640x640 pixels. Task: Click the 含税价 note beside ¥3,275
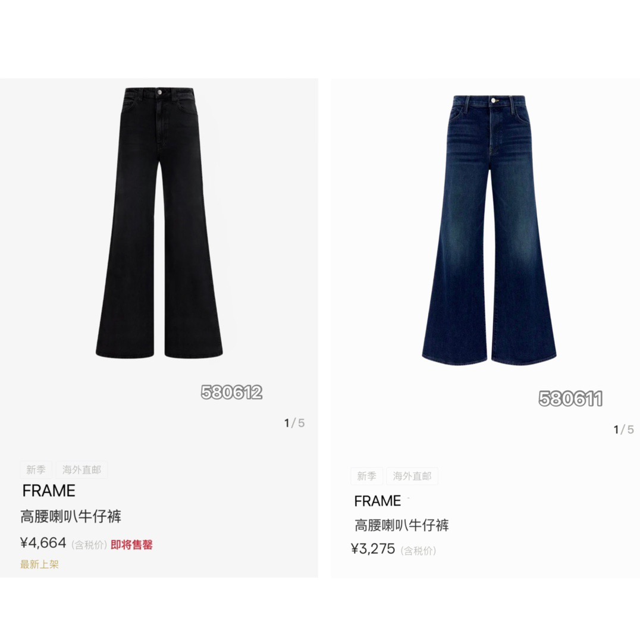[418, 551]
